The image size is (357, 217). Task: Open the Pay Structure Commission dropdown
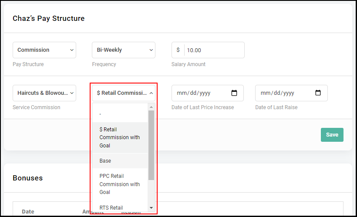44,50
